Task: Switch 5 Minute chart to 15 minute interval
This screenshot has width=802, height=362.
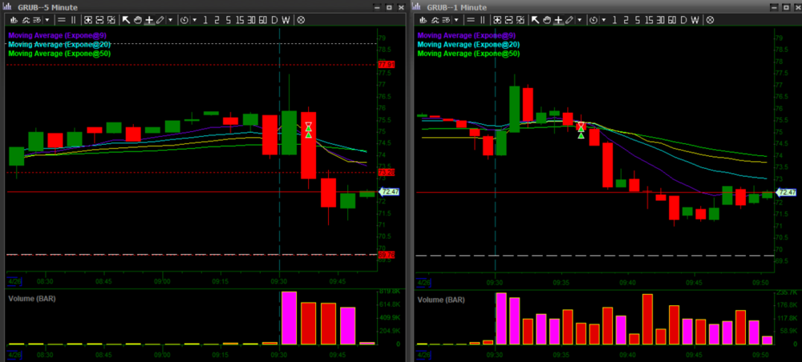Action: [x=240, y=19]
